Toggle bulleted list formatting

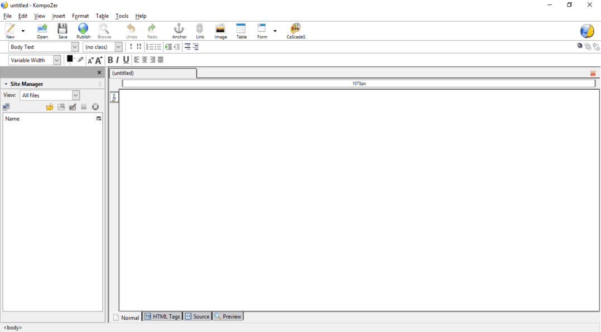(157, 47)
